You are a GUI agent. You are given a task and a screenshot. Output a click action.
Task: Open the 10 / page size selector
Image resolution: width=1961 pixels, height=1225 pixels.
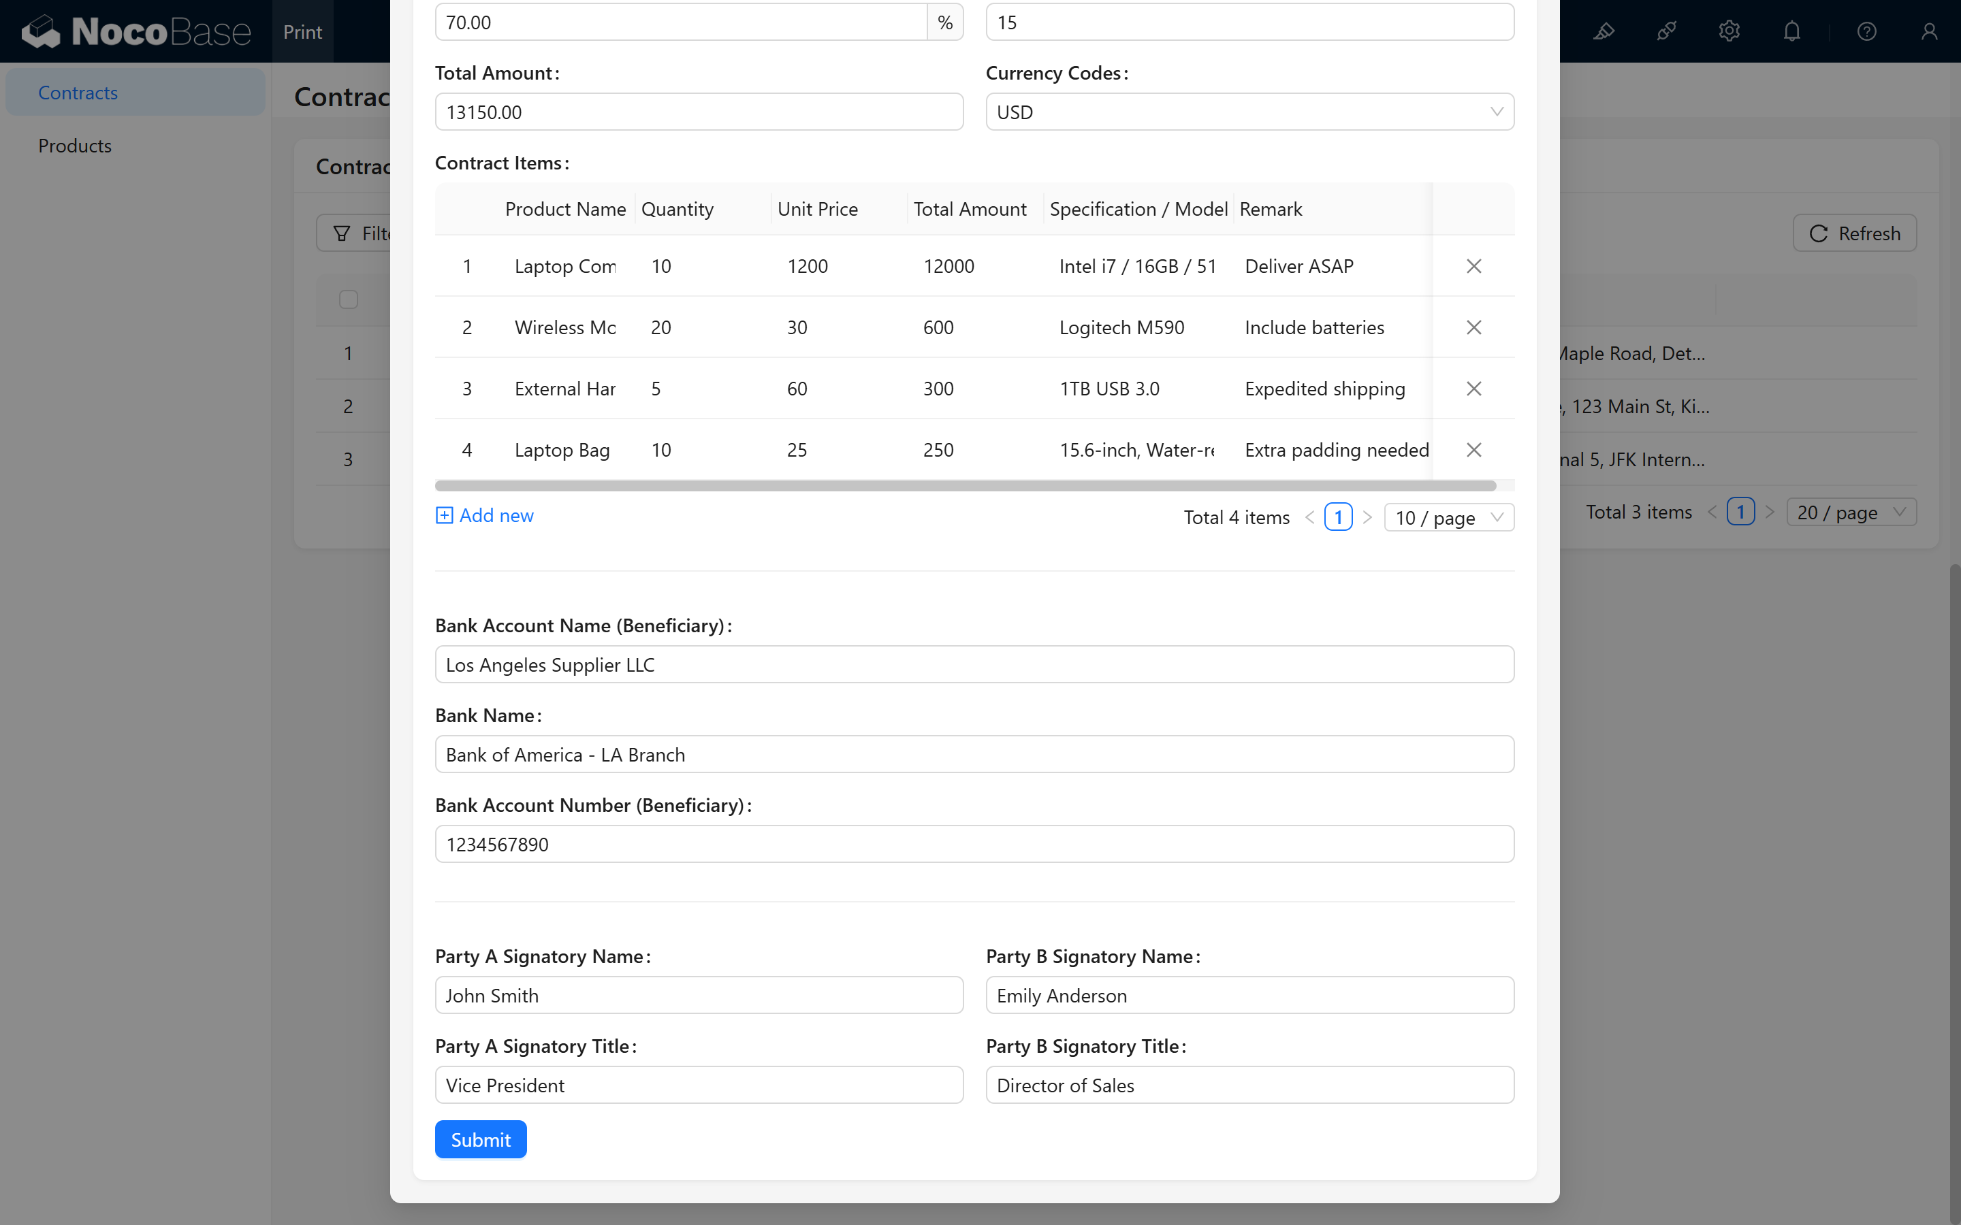(1448, 518)
